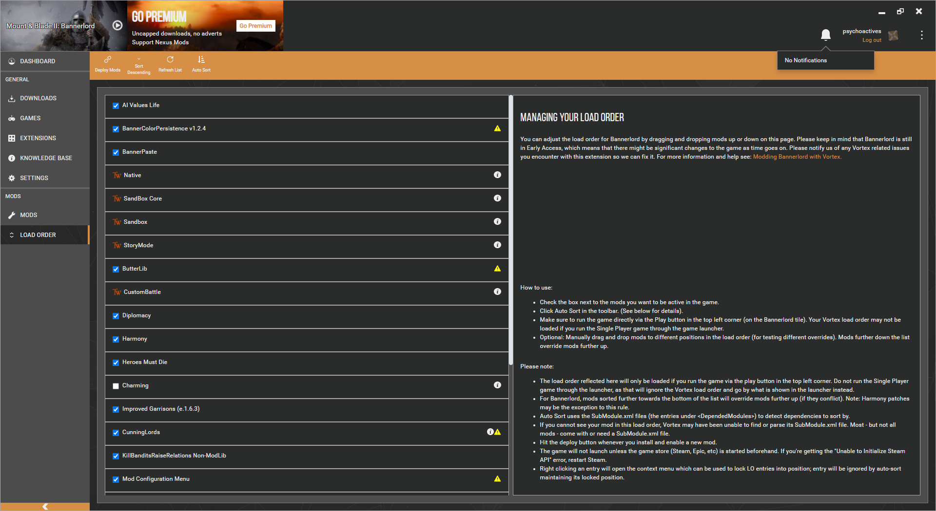
Task: Open the Extensions page
Action: 45,138
